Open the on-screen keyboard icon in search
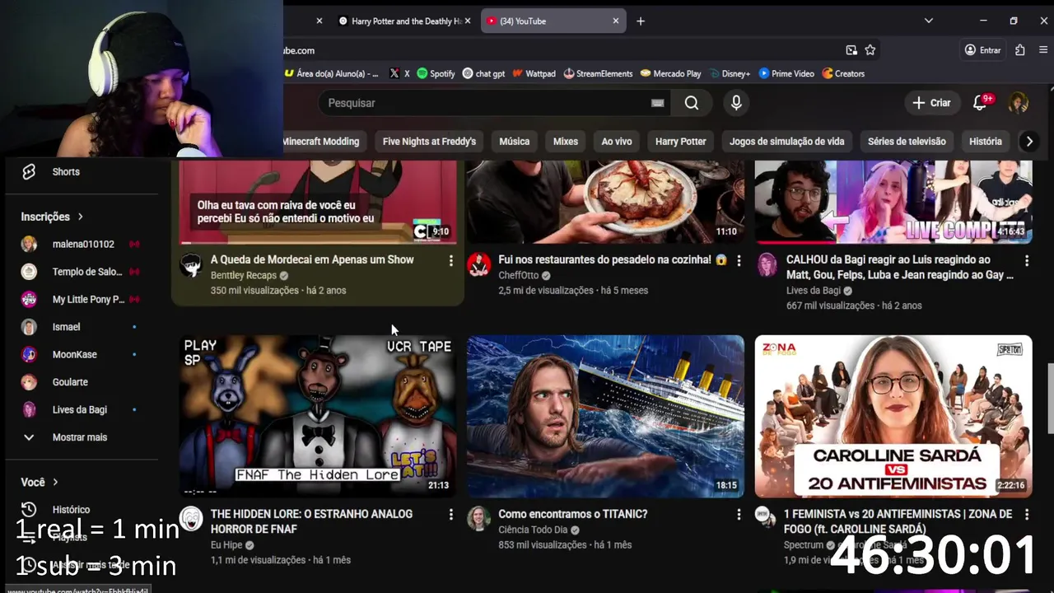 pyautogui.click(x=657, y=103)
